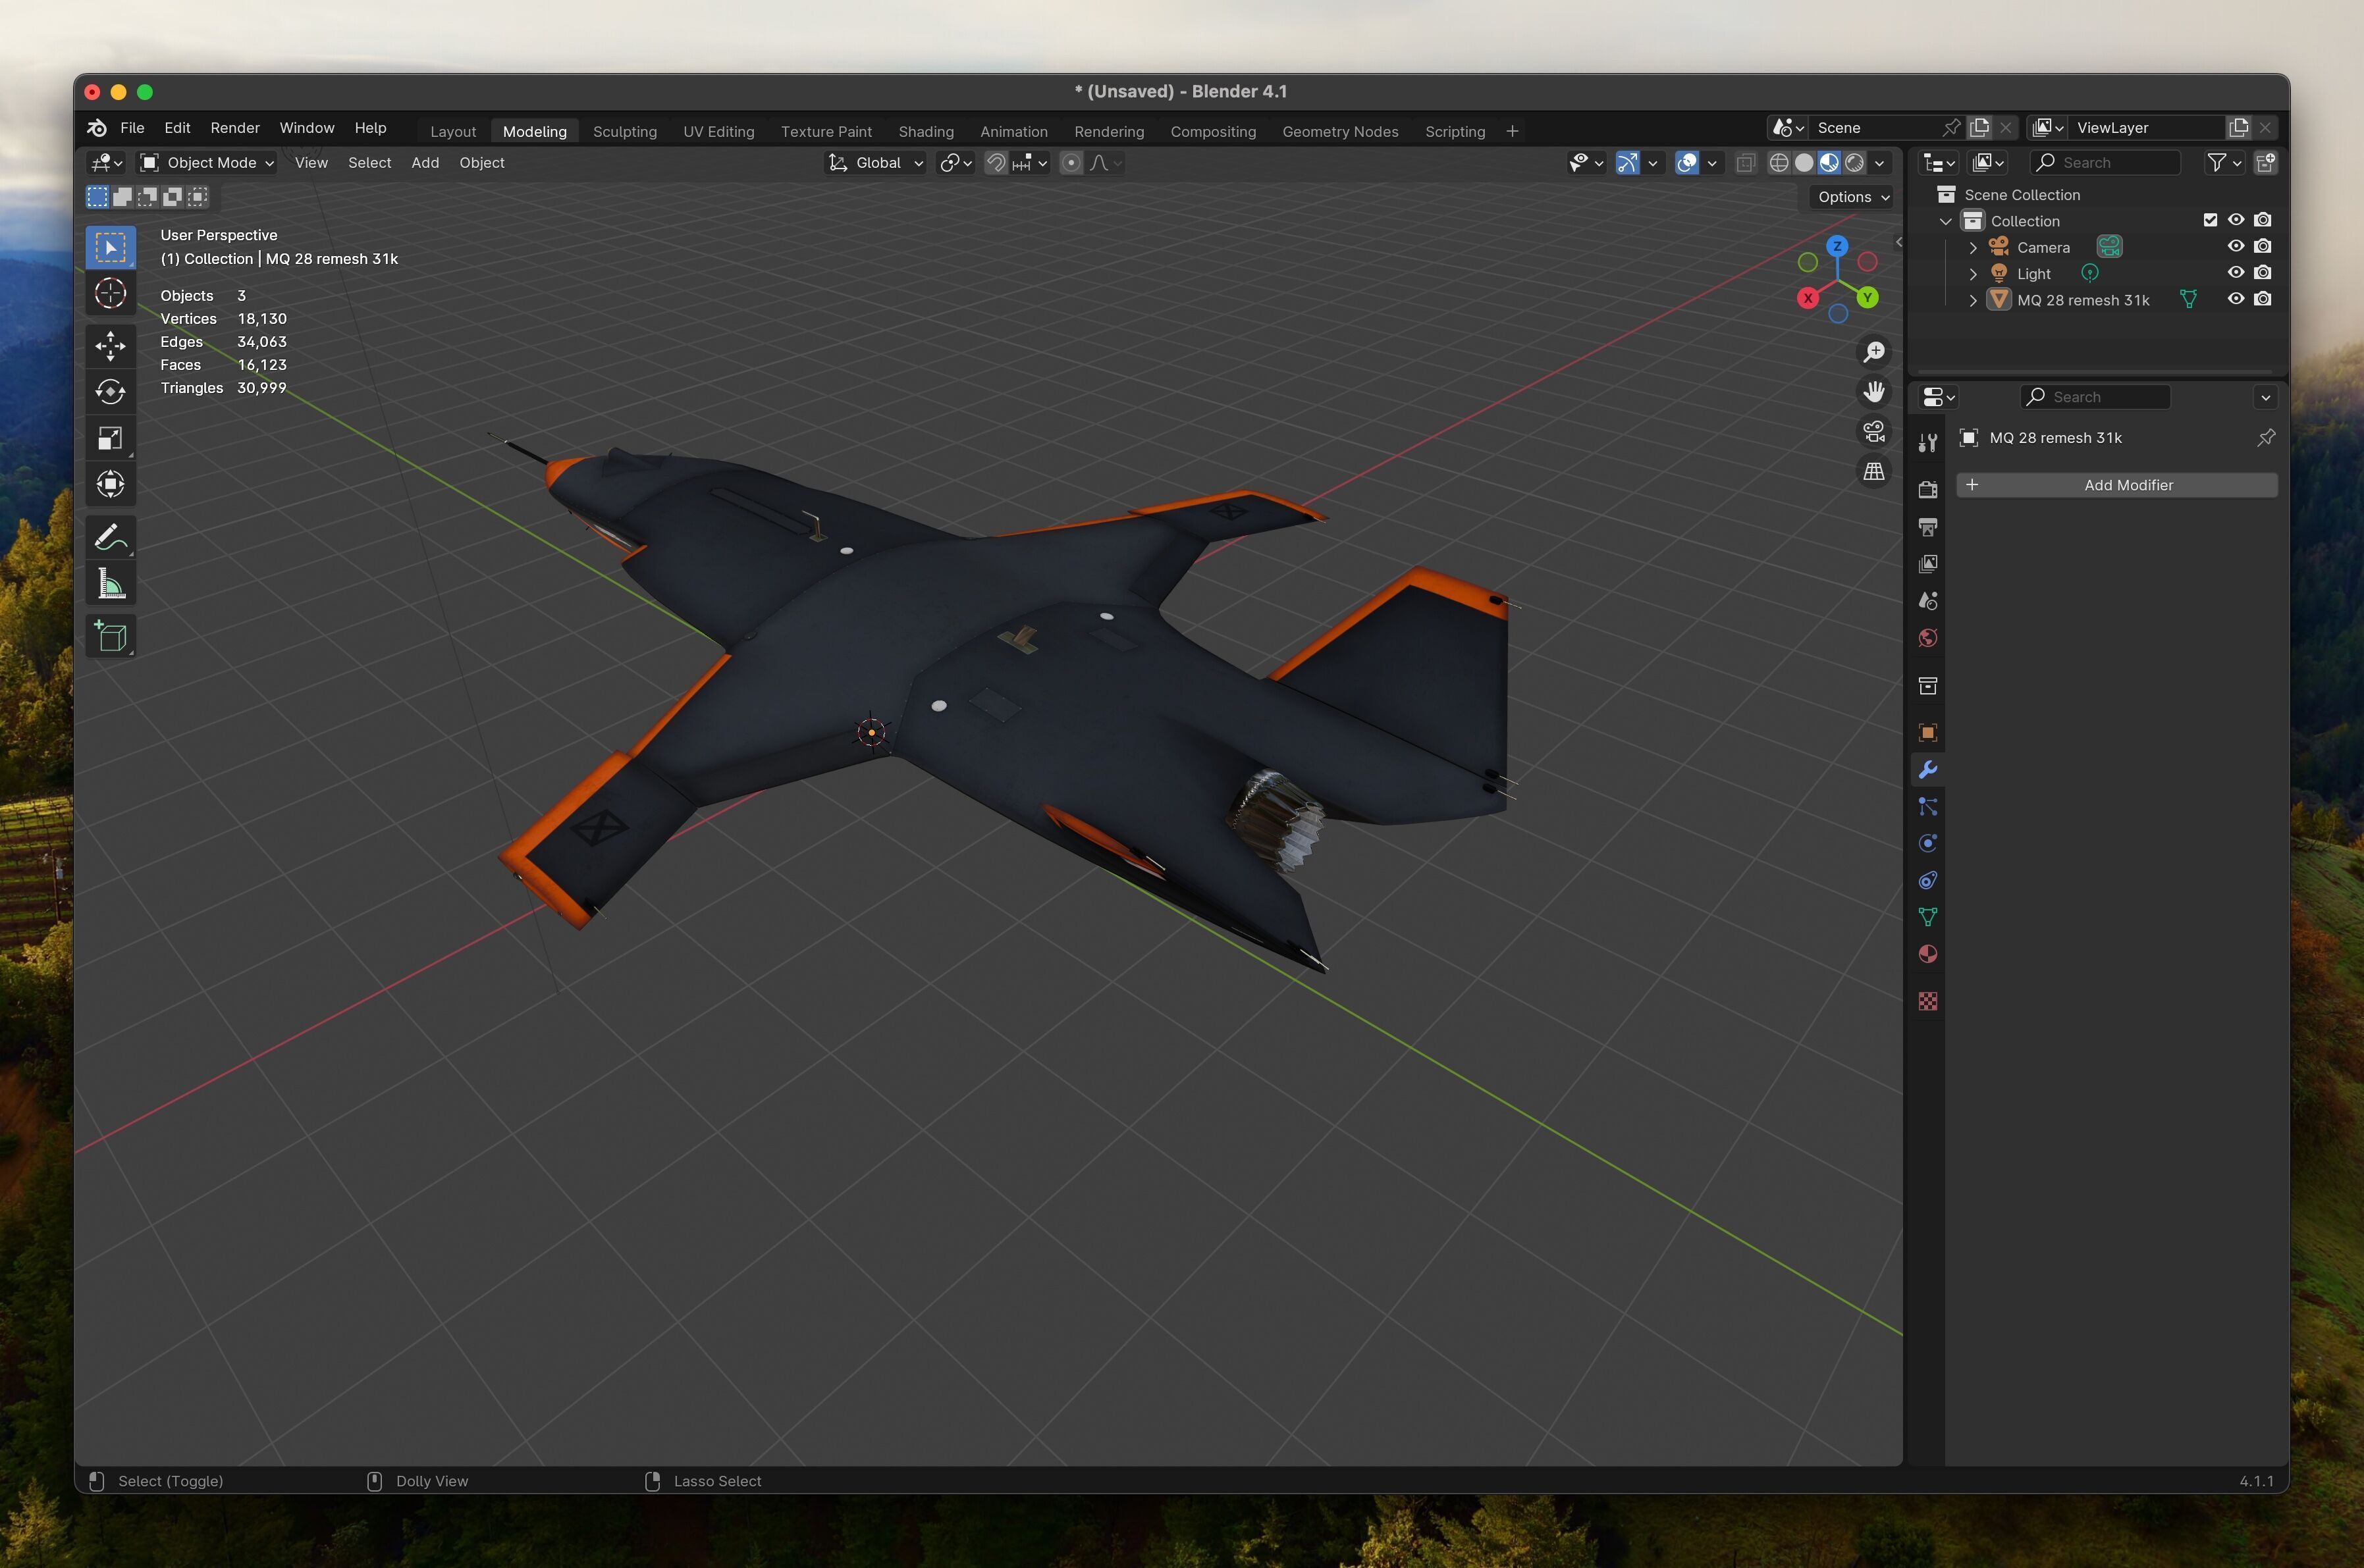Click the Add Modifier button
The height and width of the screenshot is (1568, 2364).
[x=2117, y=485]
